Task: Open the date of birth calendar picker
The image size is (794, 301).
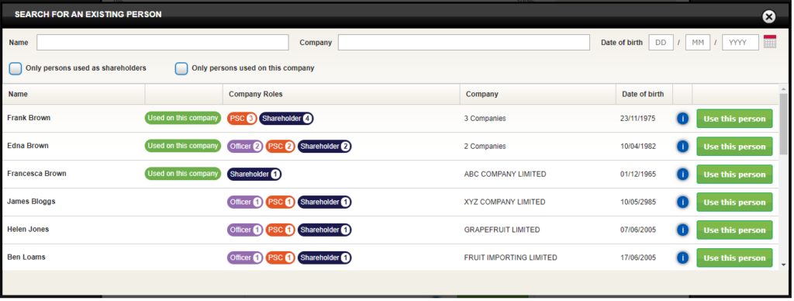Action: point(770,42)
